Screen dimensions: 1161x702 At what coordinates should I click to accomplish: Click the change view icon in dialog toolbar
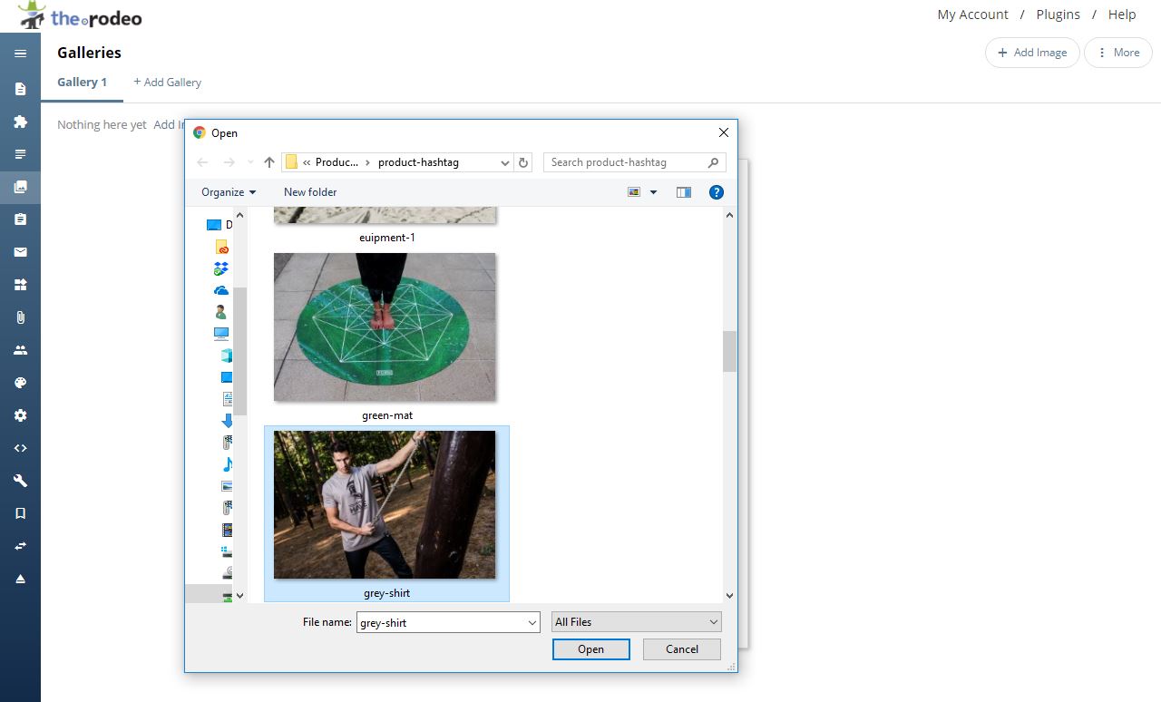pos(634,192)
